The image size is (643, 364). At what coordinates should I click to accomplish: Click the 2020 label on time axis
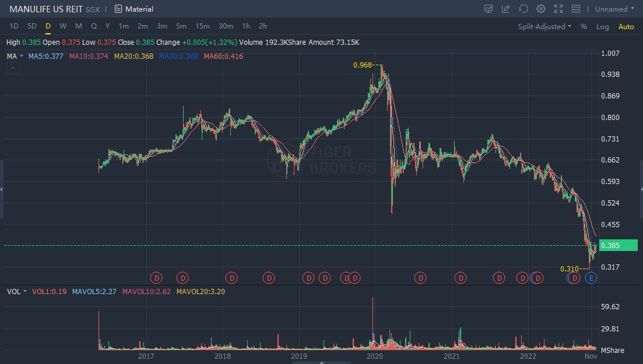click(375, 356)
